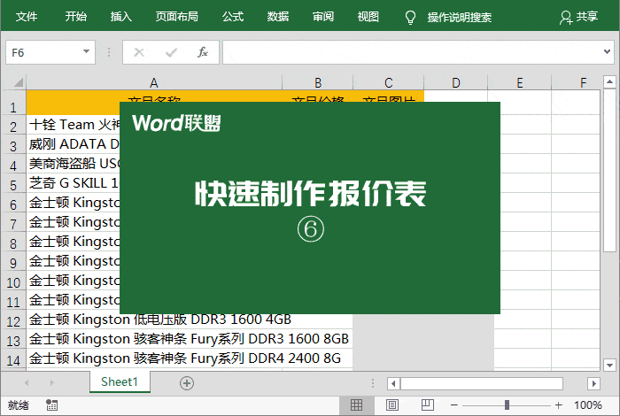Click the lightbulb Tell Me icon
Image resolution: width=620 pixels, height=416 pixels.
[x=410, y=18]
